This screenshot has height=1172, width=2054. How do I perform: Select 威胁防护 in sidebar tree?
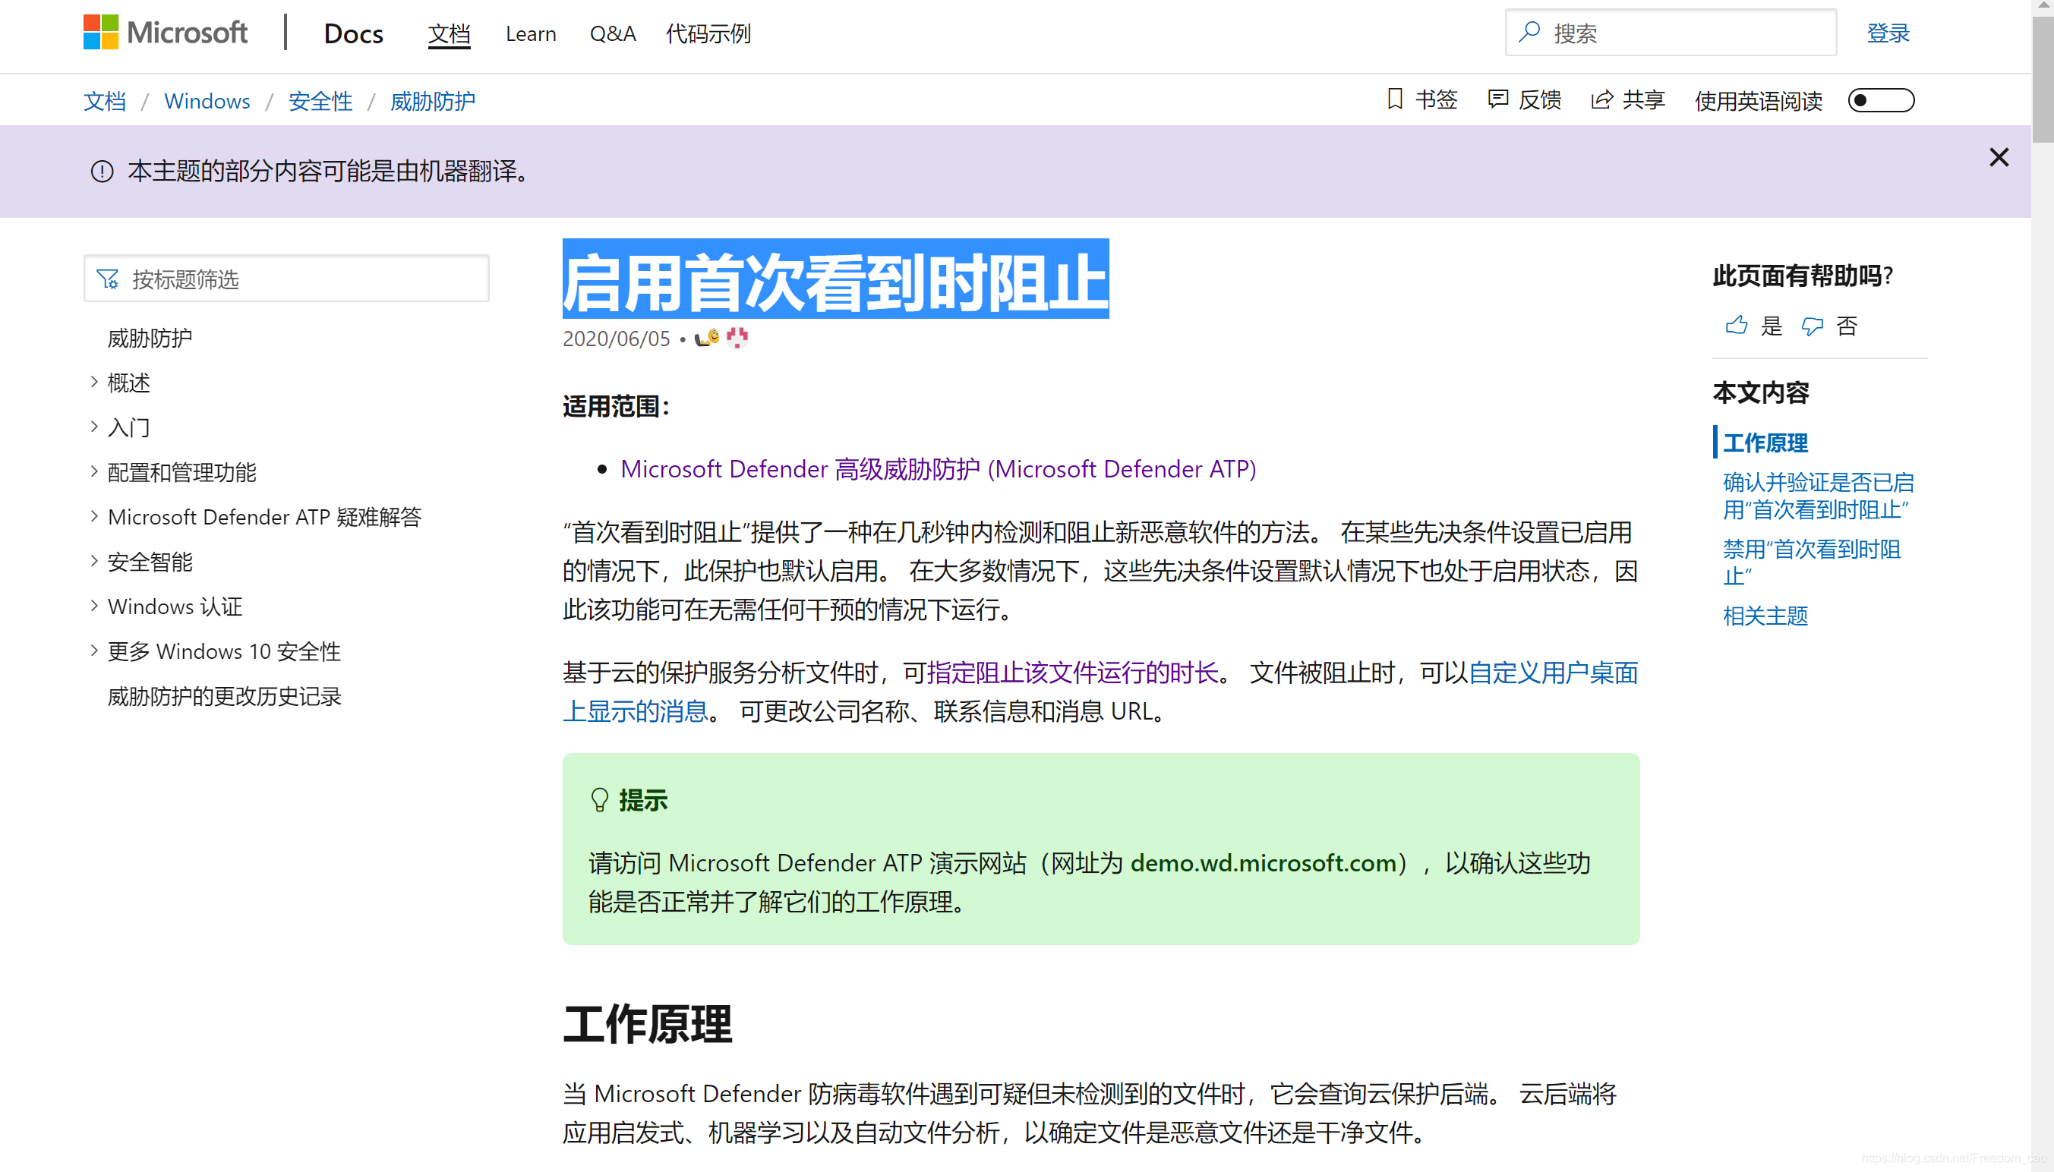[150, 337]
